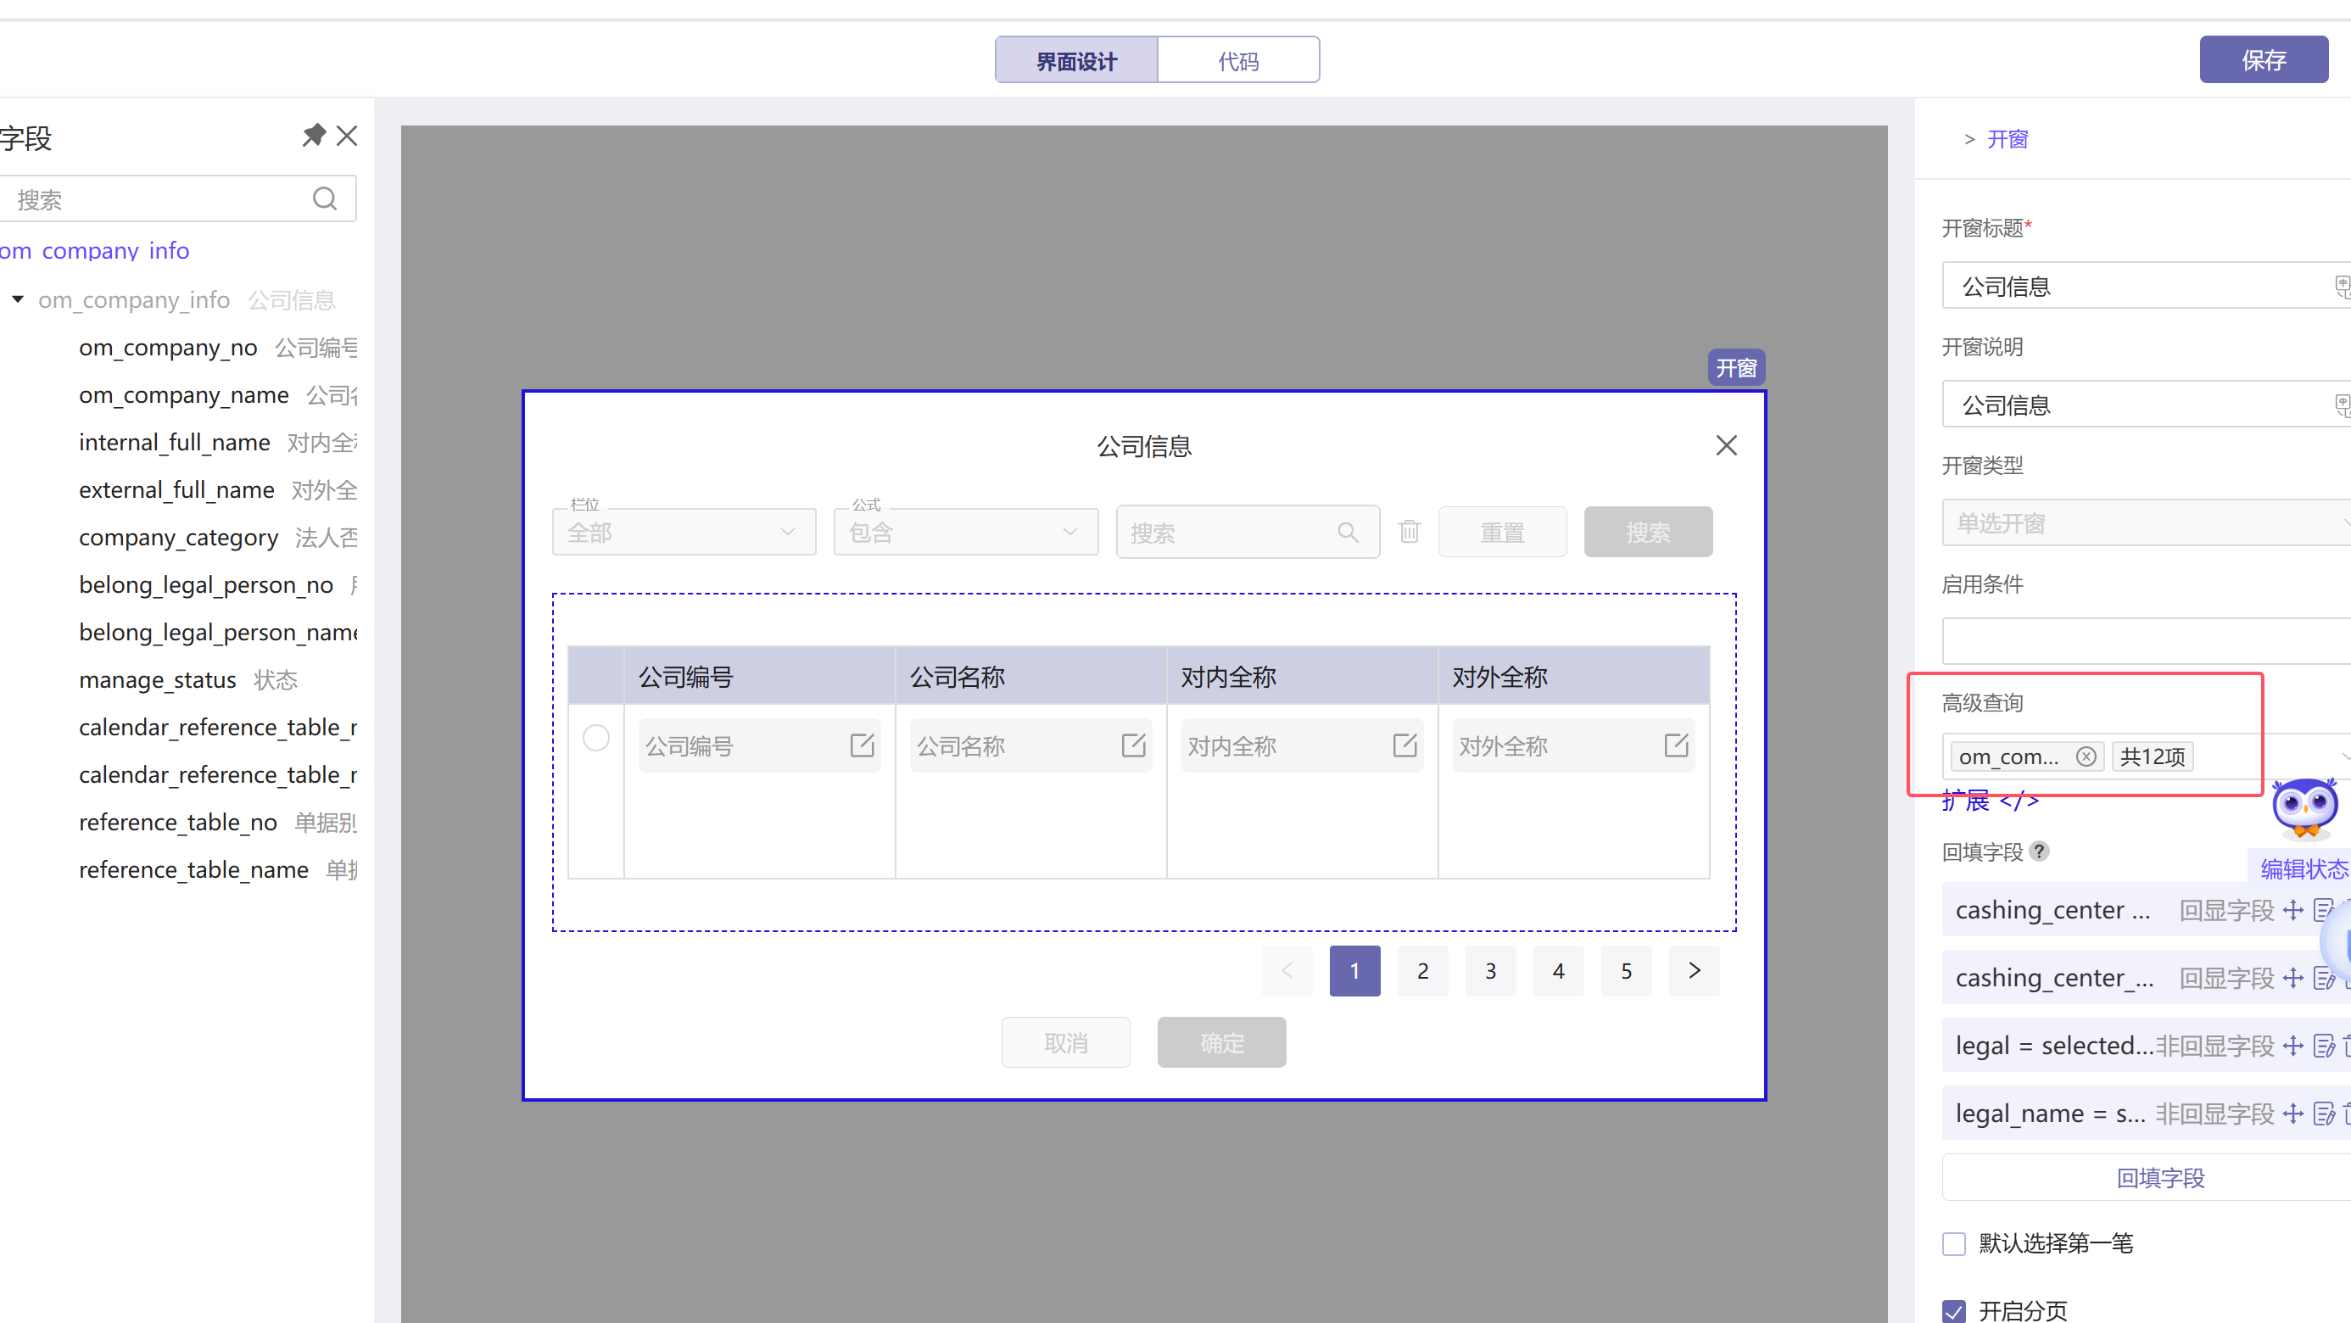This screenshot has height=1323, width=2351.
Task: Open the 高级查询 multi-select dropdown
Action: pos(2146,756)
